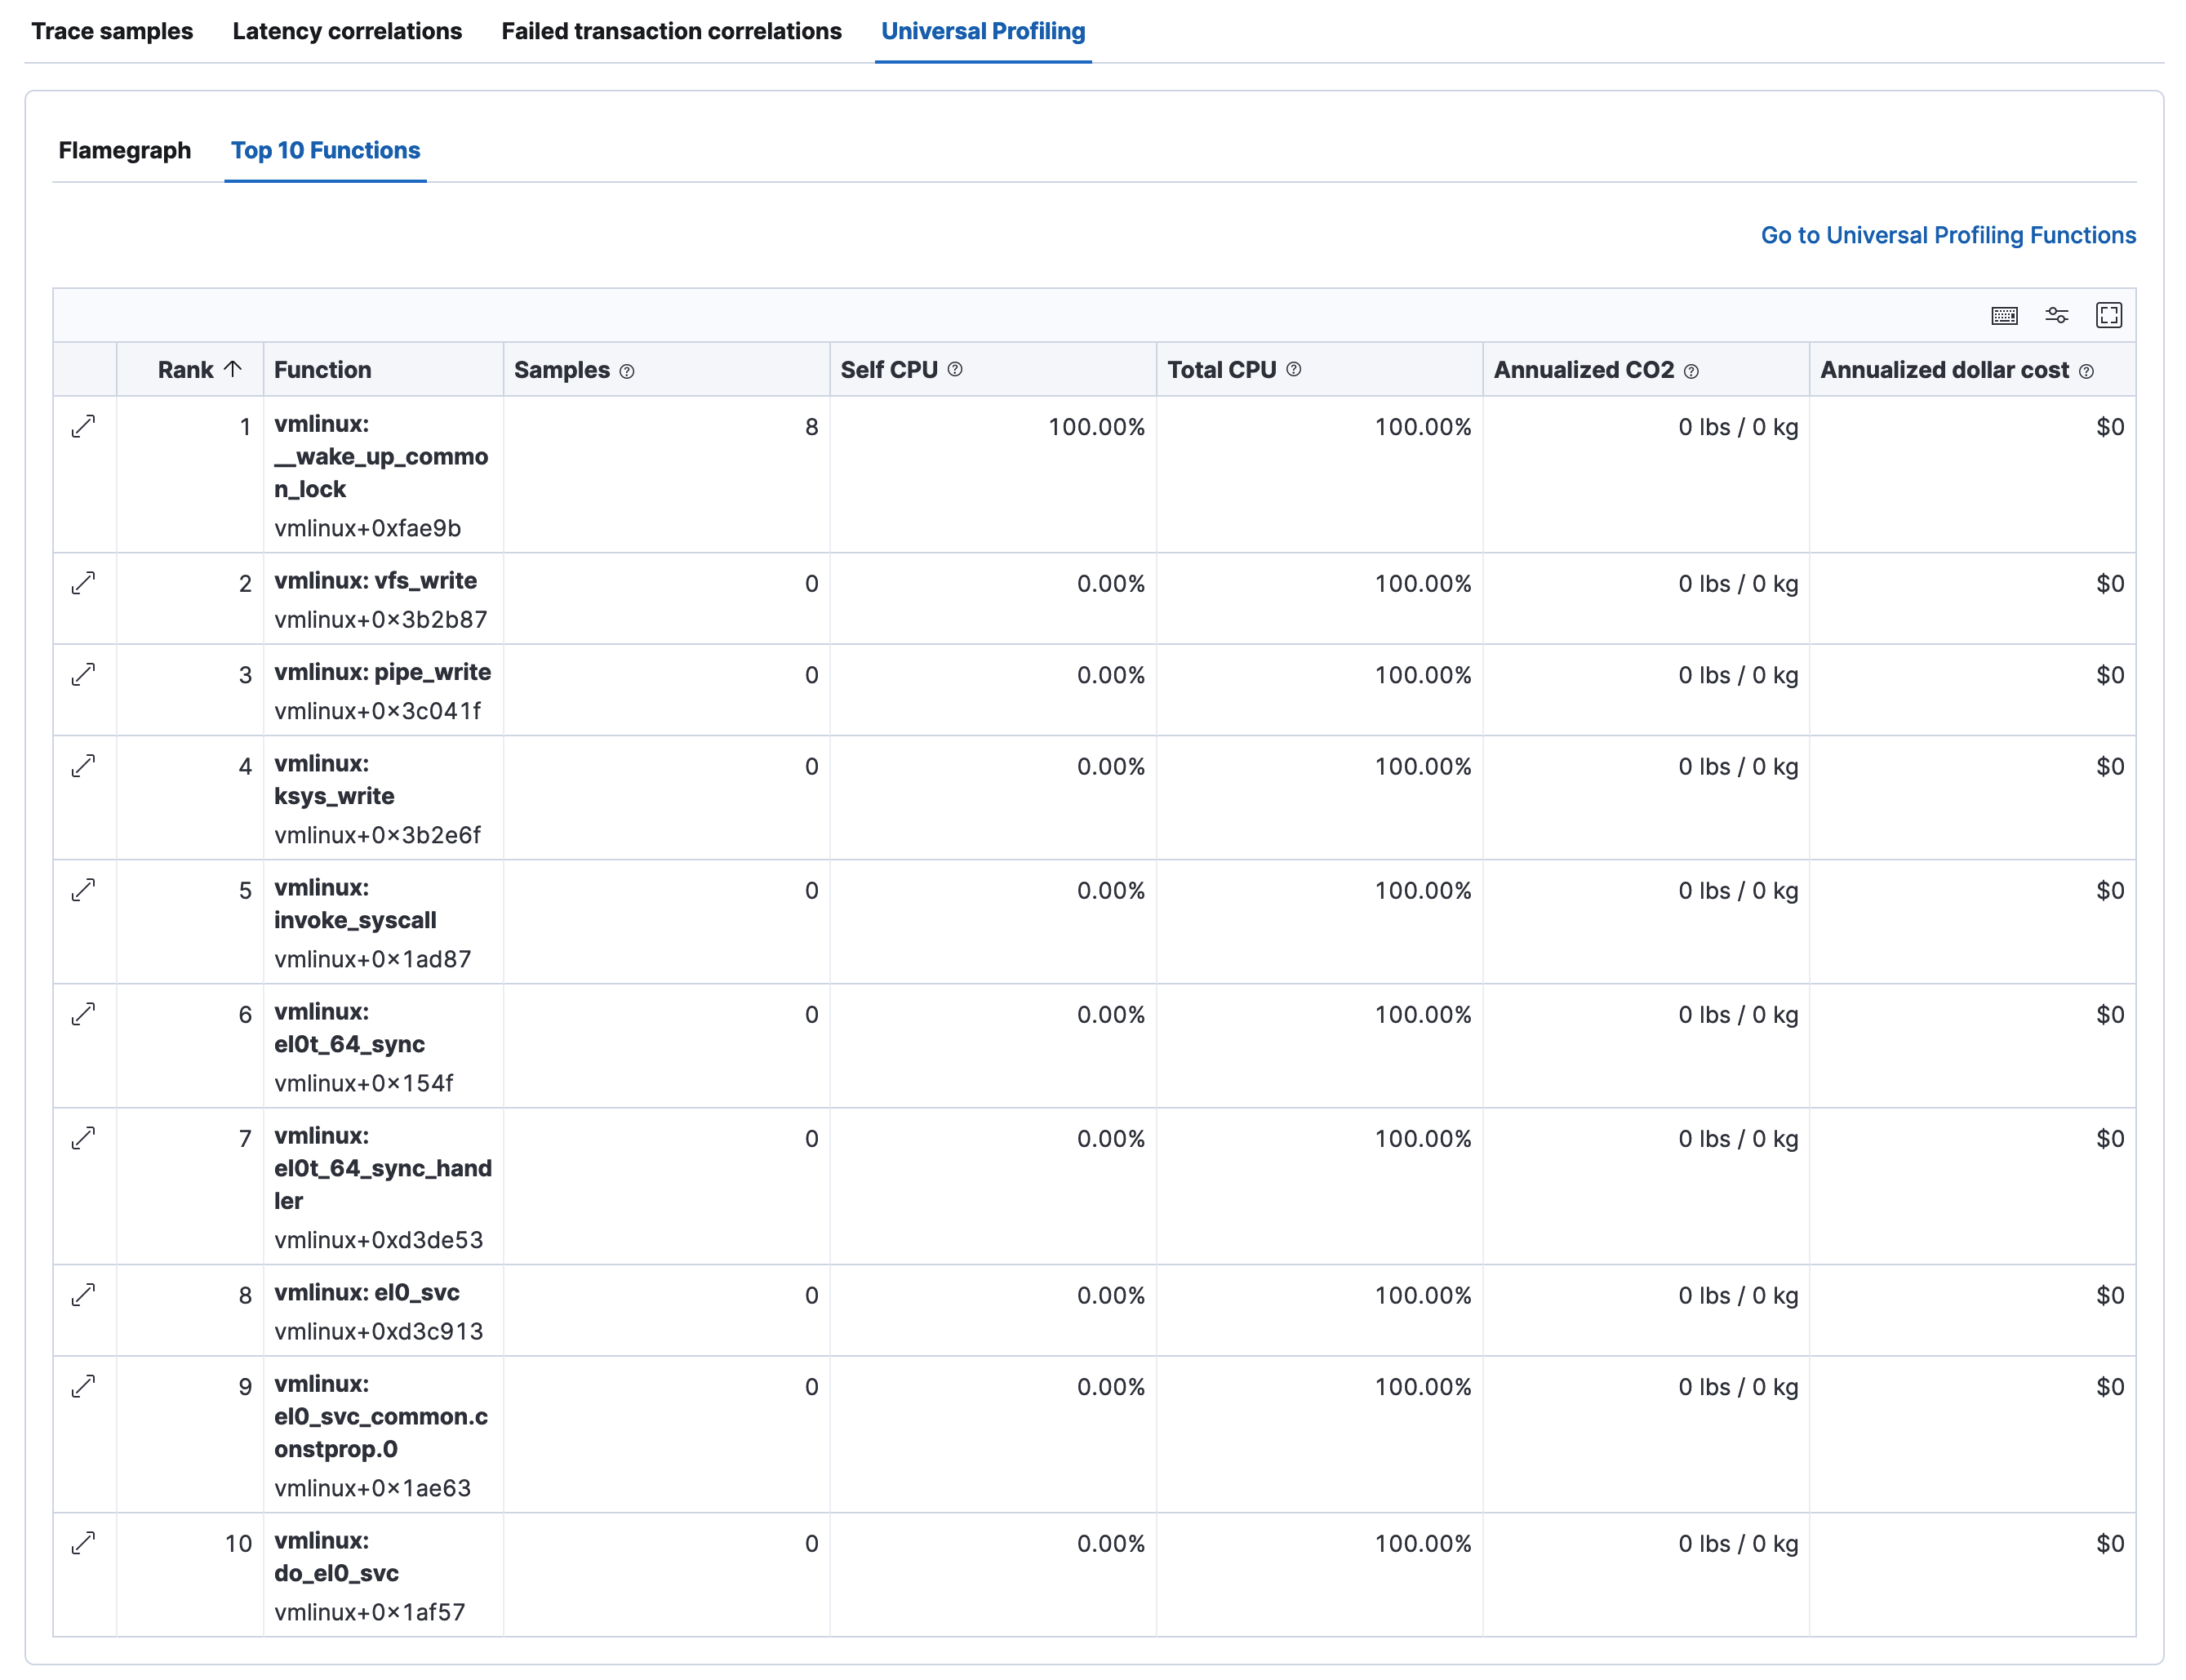Click Self CPU 100.00% in row 1
The image size is (2186, 1680).
coord(1096,427)
